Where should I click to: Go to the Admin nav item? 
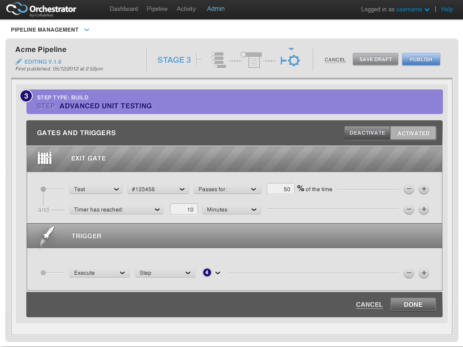coord(216,9)
